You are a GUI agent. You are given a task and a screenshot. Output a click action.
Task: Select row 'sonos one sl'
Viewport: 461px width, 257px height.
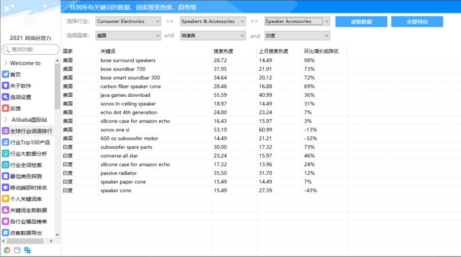[204, 130]
